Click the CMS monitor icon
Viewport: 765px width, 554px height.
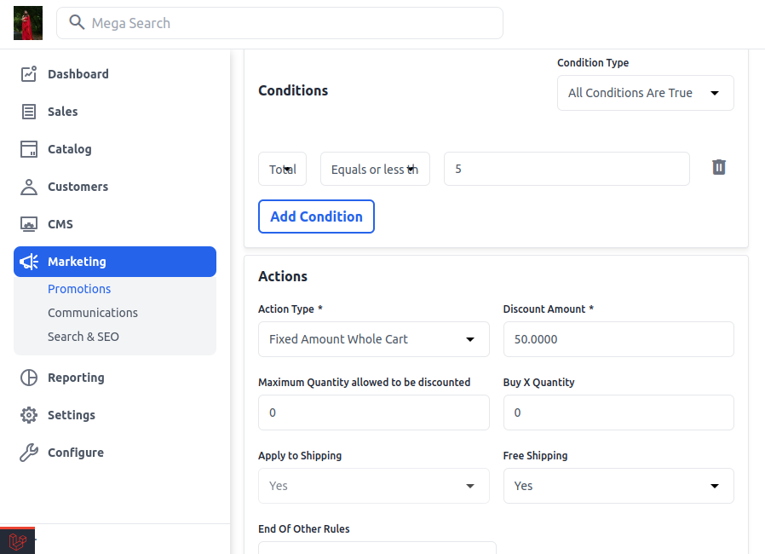29,224
